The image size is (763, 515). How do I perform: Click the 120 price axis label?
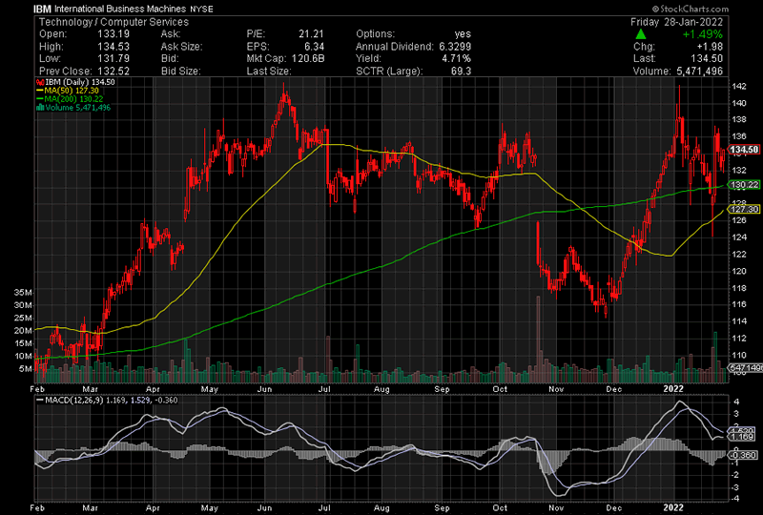739,271
